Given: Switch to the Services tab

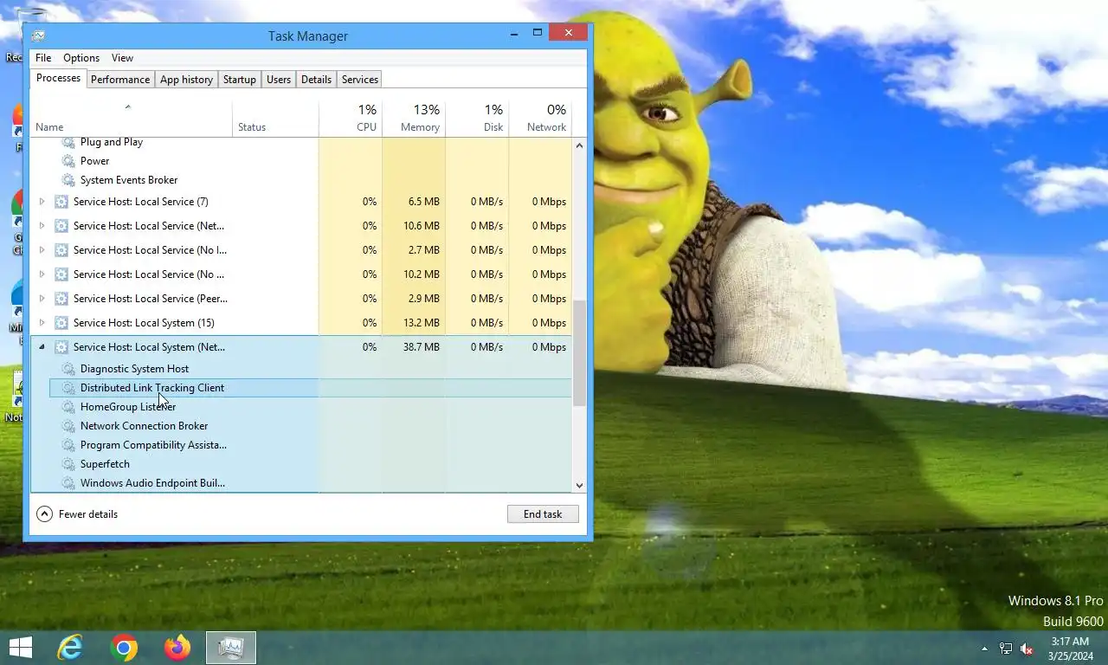Looking at the screenshot, I should point(360,80).
